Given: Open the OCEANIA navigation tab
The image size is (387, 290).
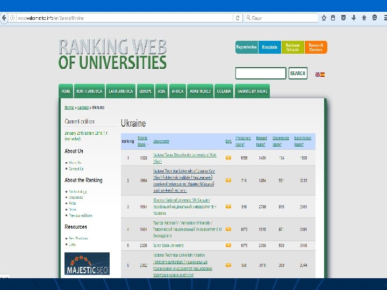Looking at the screenshot, I should (224, 91).
